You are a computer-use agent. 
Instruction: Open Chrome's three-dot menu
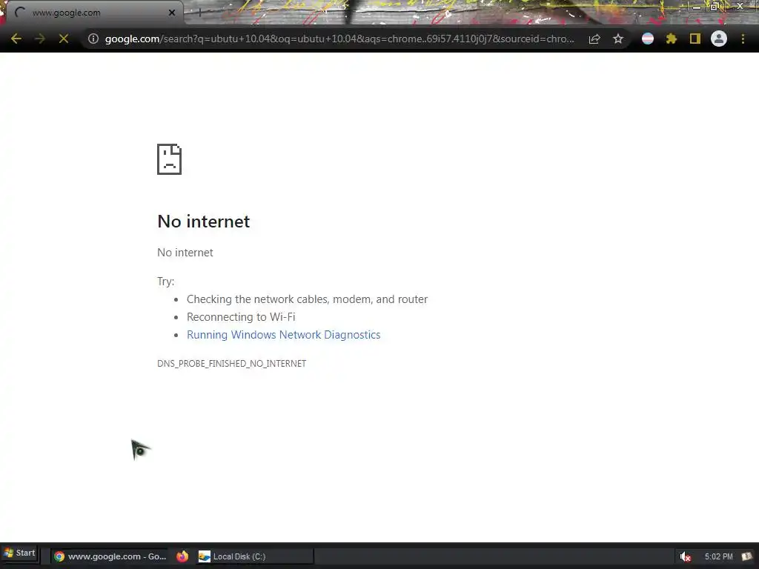click(743, 39)
